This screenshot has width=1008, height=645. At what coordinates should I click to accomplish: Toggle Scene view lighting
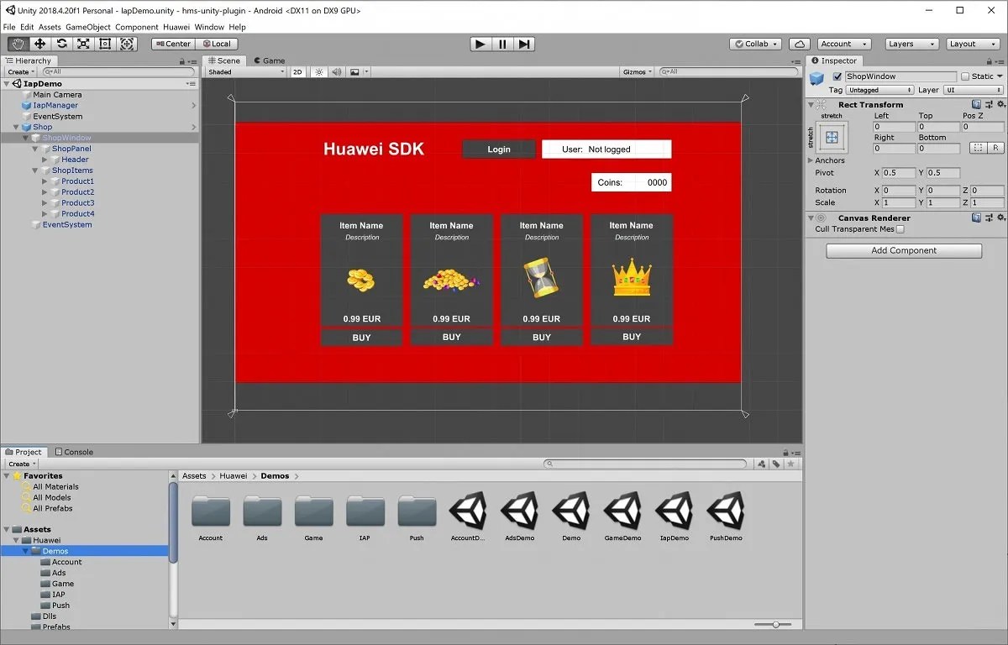pyautogui.click(x=318, y=71)
